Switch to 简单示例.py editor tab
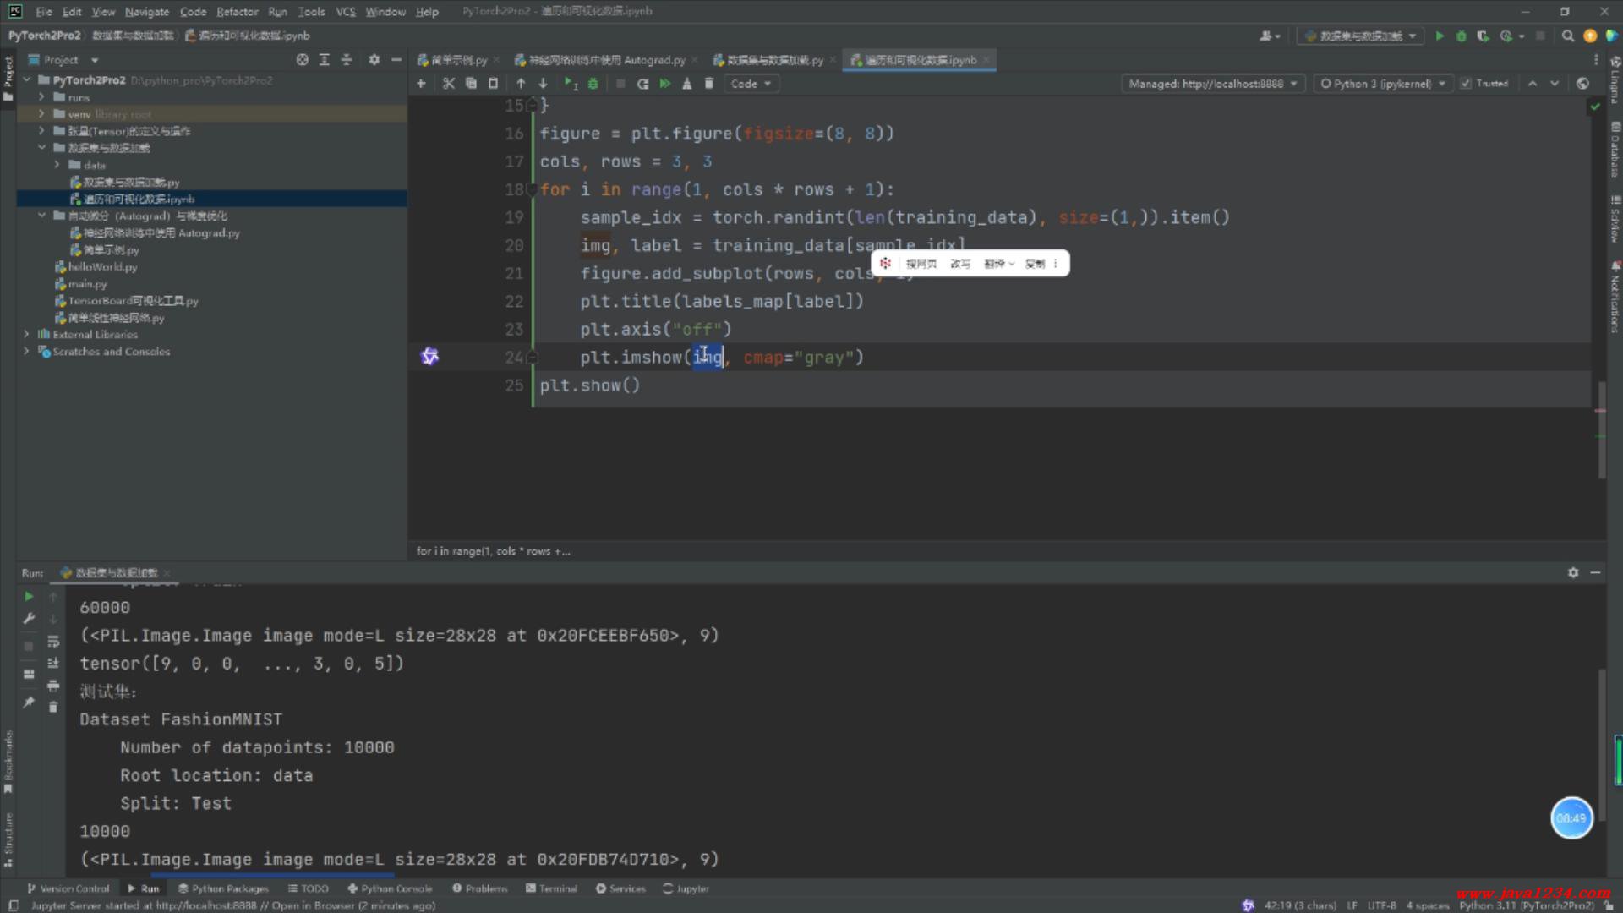This screenshot has height=913, width=1623. [458, 60]
